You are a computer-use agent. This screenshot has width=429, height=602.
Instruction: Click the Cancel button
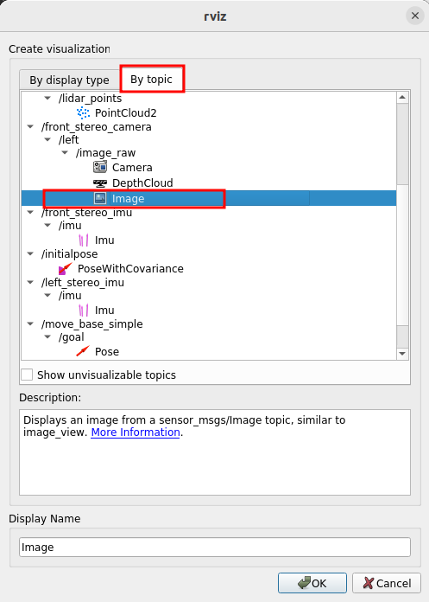coord(387,583)
